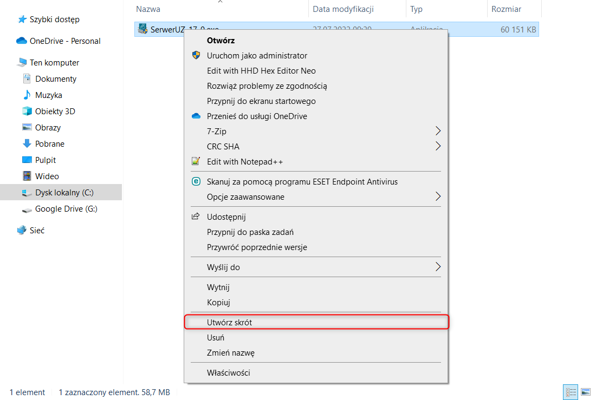Click the Muzyka music note icon

27,95
